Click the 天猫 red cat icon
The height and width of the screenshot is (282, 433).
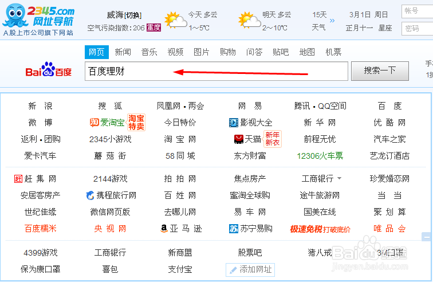pyautogui.click(x=239, y=139)
